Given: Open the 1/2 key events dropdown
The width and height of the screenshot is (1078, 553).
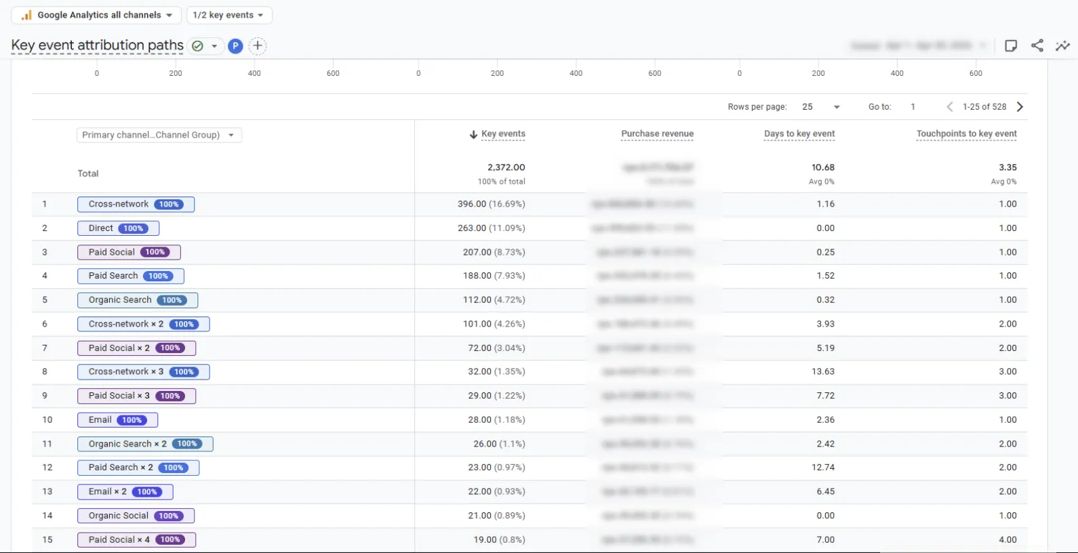Looking at the screenshot, I should pyautogui.click(x=229, y=15).
